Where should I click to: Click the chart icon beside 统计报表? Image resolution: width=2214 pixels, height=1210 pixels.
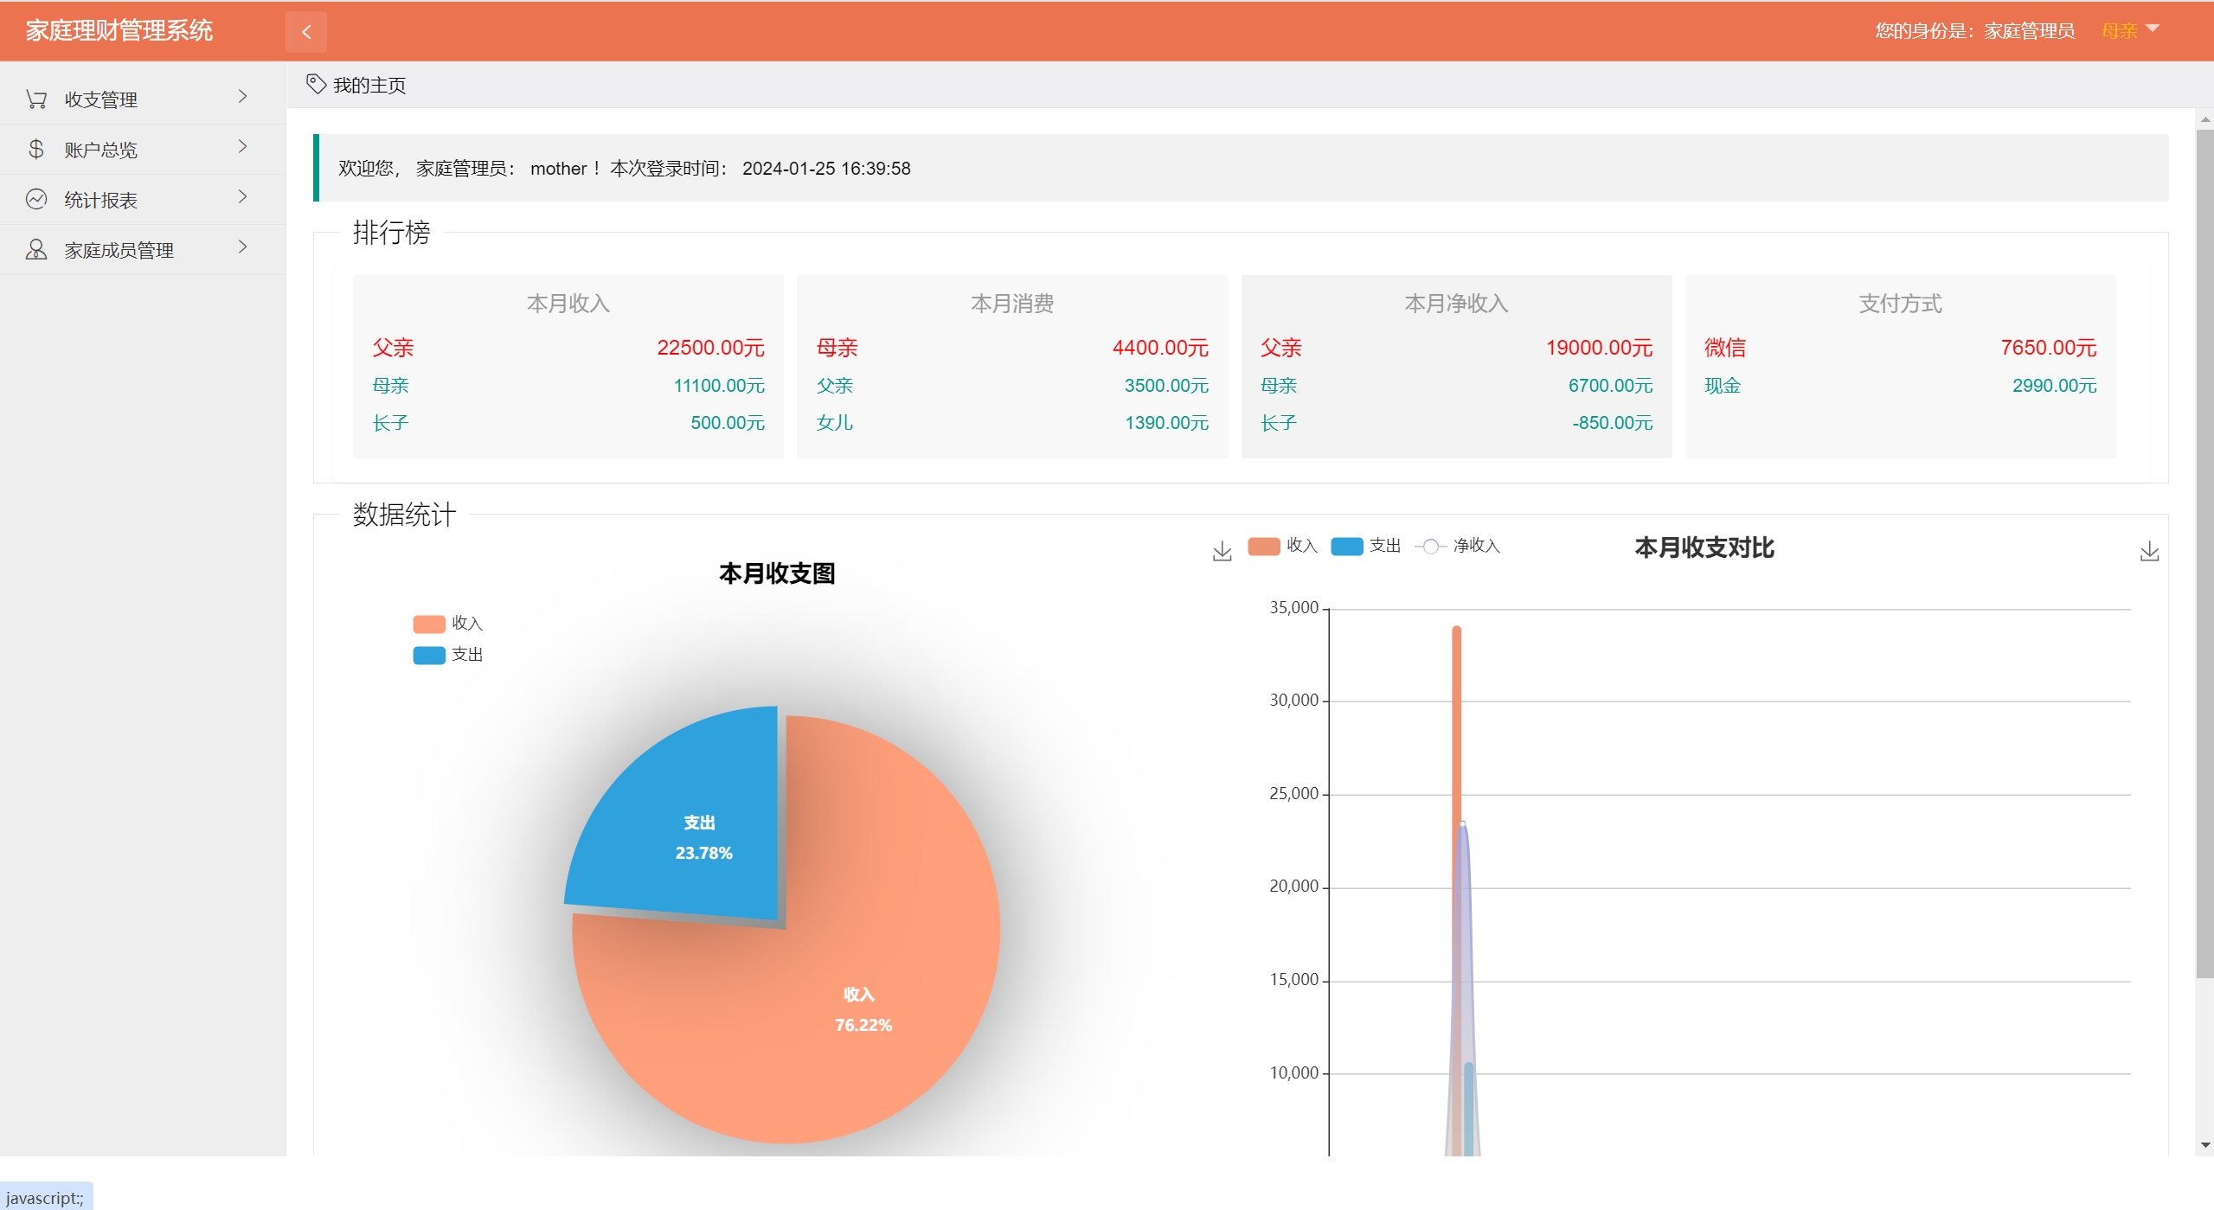coord(36,200)
